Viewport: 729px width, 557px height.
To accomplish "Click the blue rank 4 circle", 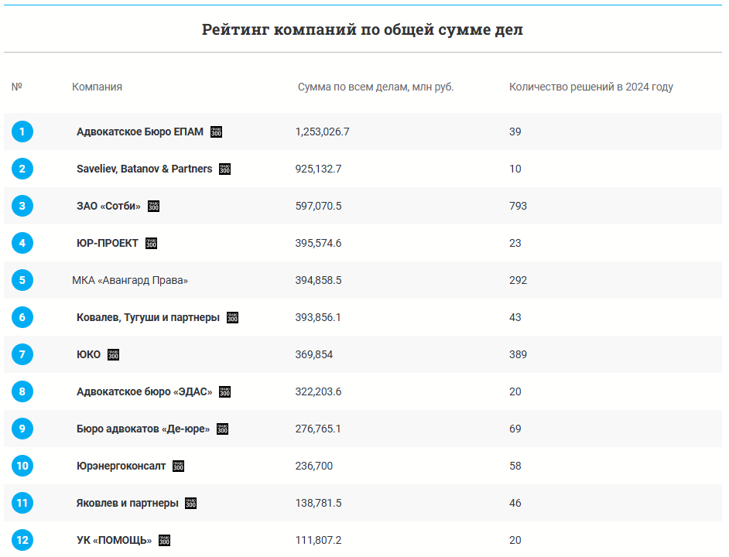I will point(22,243).
